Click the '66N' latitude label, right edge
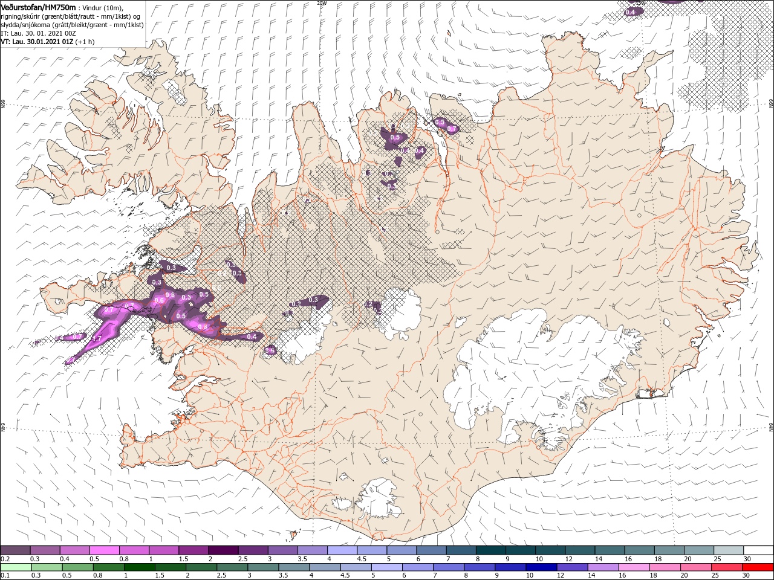774x580 pixels. [771, 104]
